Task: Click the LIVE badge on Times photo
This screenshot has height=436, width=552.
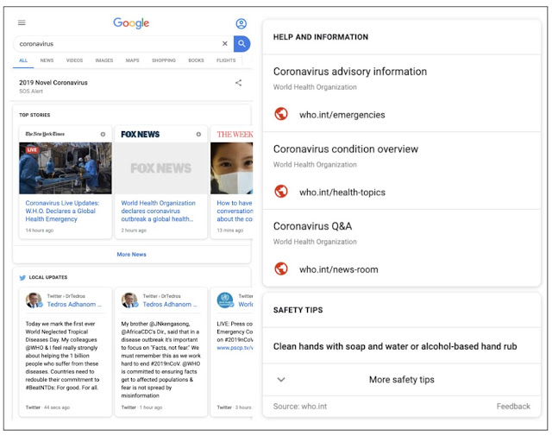Action: tap(32, 150)
